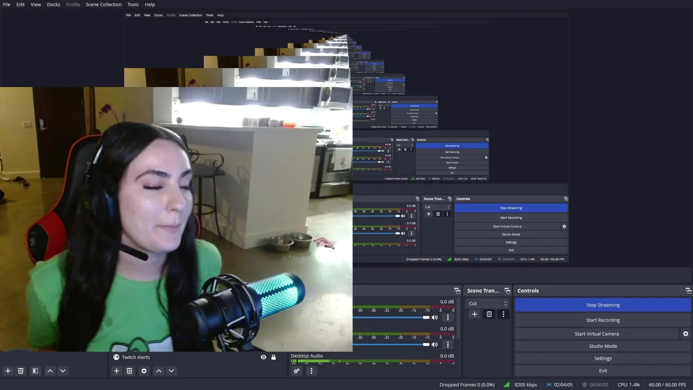Click streaming status icon beside 02:04:05
Viewport: 693px width, 390px height.
click(549, 385)
